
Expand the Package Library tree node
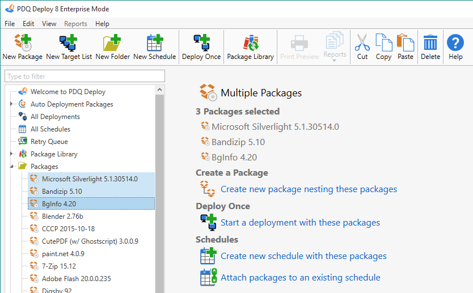coord(11,154)
